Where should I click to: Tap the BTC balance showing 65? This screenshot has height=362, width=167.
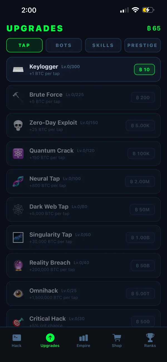154,28
